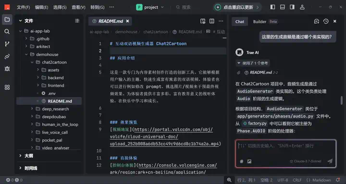The height and width of the screenshot is (184, 346).
Task: Open Source Control view in activity bar
Action: click(7, 44)
